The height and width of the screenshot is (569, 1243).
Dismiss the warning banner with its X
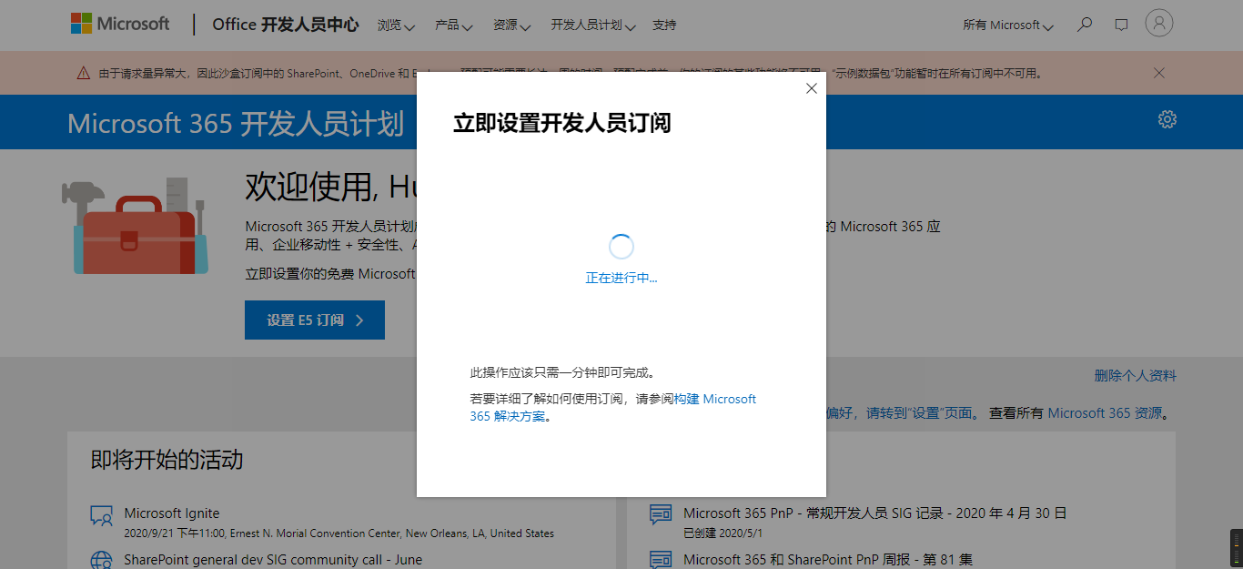tap(1159, 73)
